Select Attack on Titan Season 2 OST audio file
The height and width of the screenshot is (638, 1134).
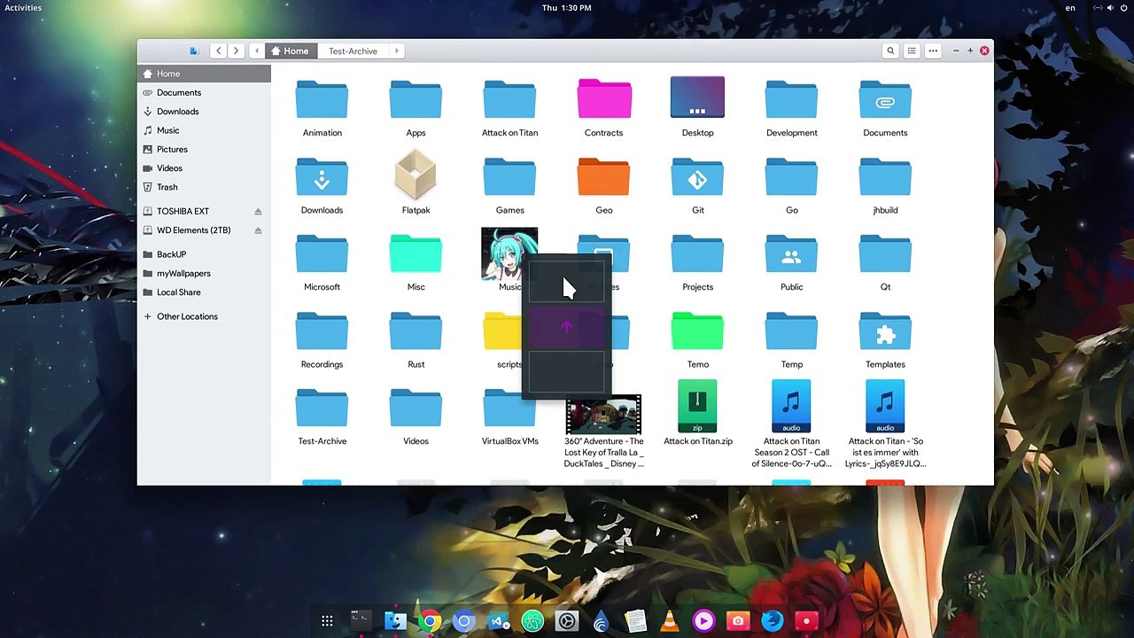click(x=791, y=406)
